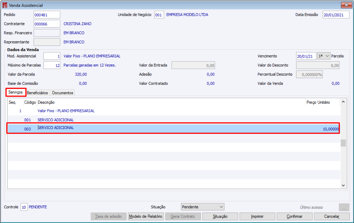The height and width of the screenshot is (223, 354).
Task: Select the 001 SERVICO ADICIONAL row
Action: [x=174, y=120]
